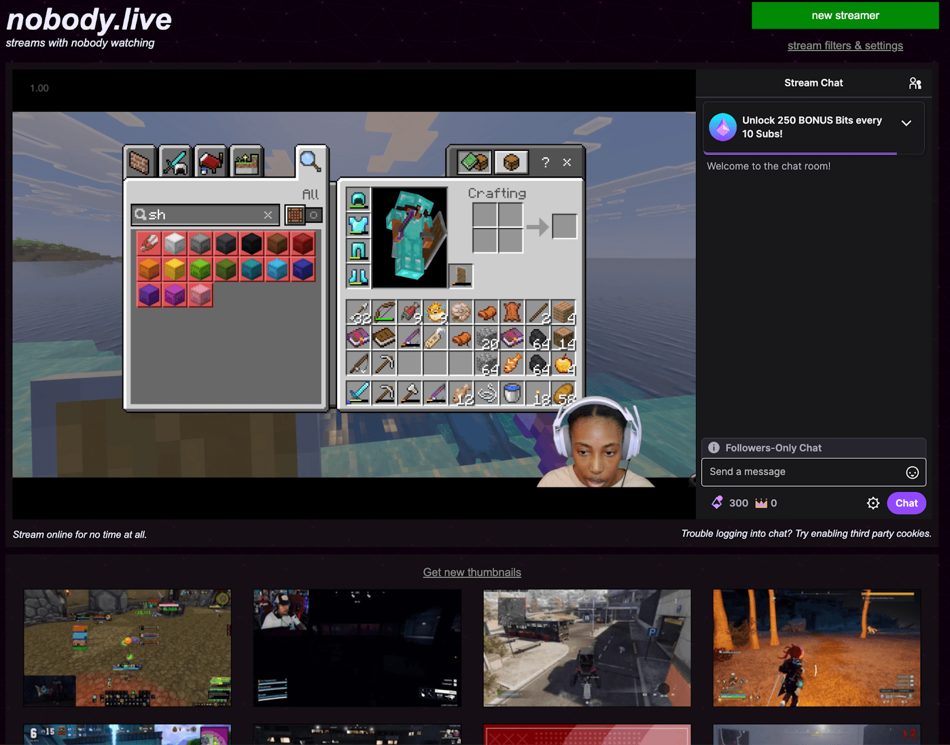Select the Minecraft search items tab
950x745 pixels.
tap(311, 161)
